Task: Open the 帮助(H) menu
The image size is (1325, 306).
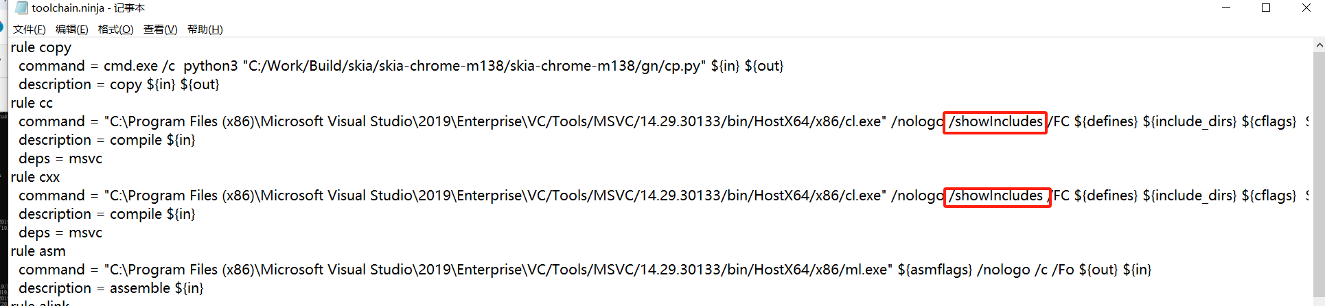Action: (205, 30)
